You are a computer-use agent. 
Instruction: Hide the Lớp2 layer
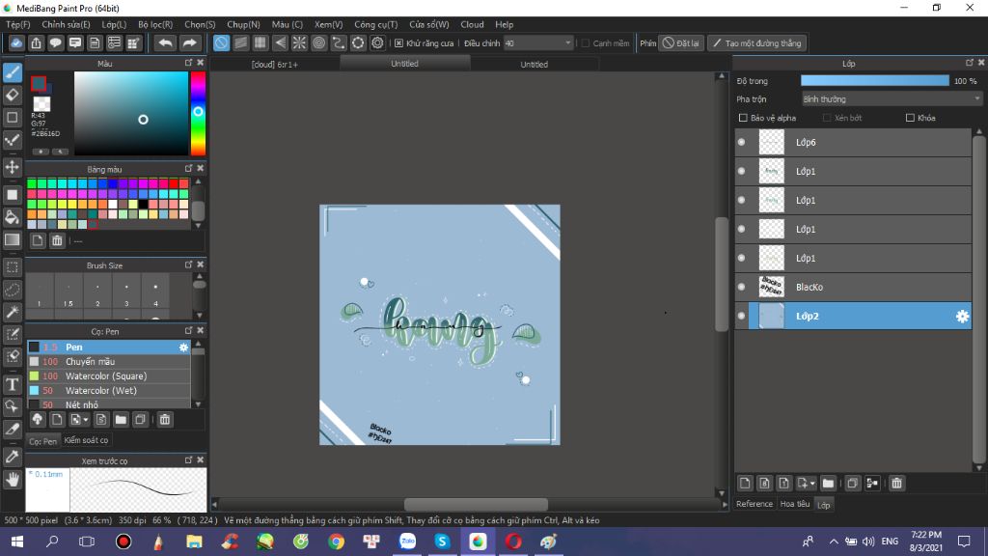point(742,317)
